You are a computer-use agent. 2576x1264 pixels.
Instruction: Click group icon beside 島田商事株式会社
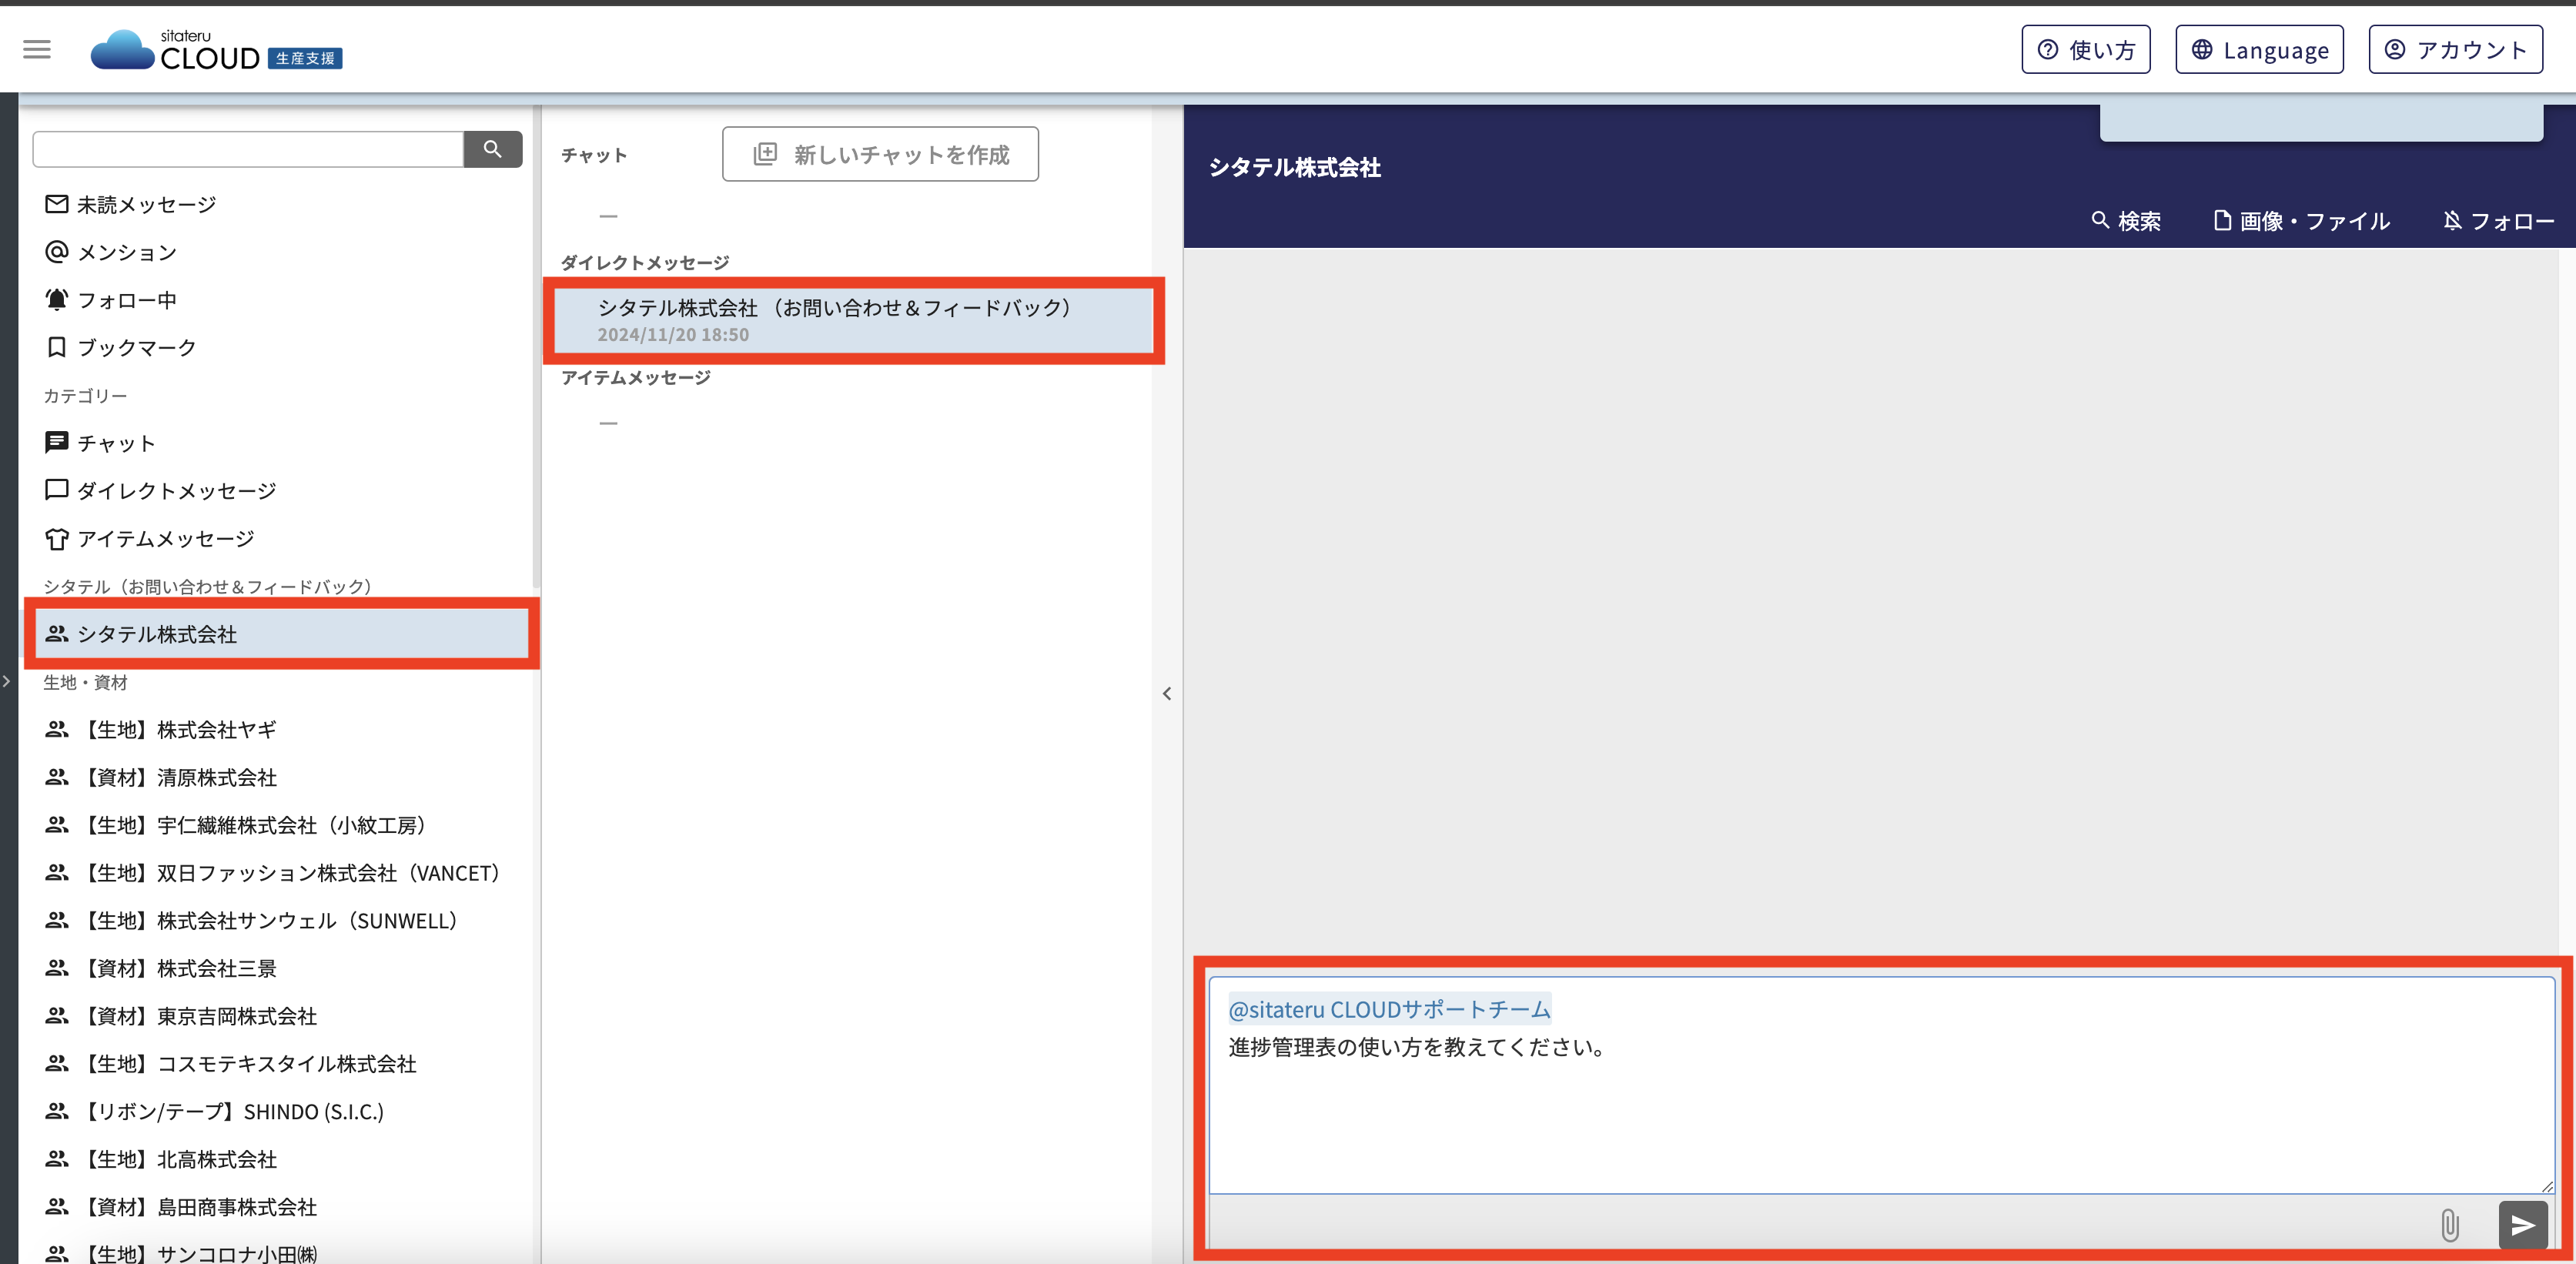(57, 1207)
